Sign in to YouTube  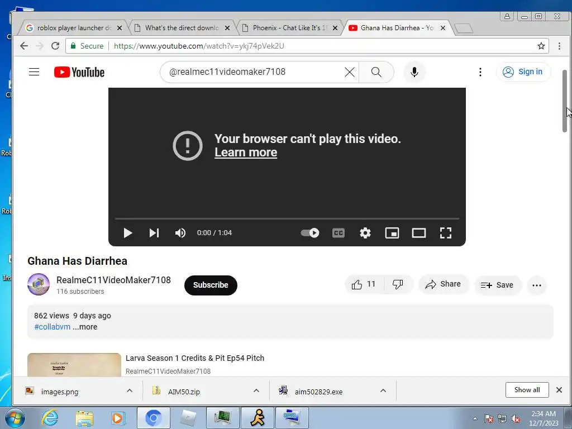(x=523, y=72)
